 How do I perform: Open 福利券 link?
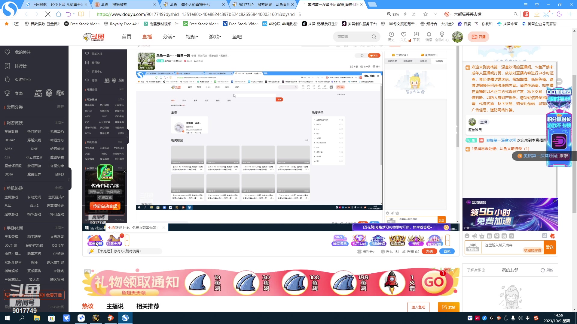pos(366,252)
